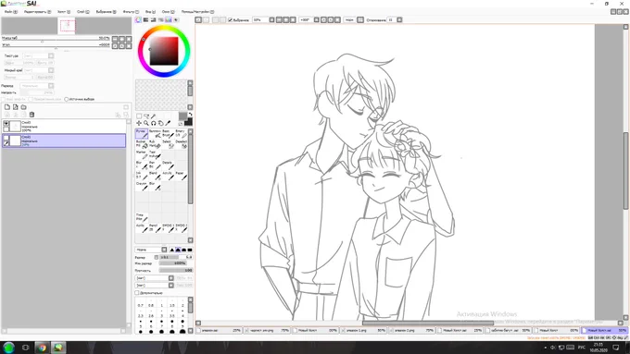Open the Редактировать menu
The height and width of the screenshot is (354, 630).
(37, 12)
